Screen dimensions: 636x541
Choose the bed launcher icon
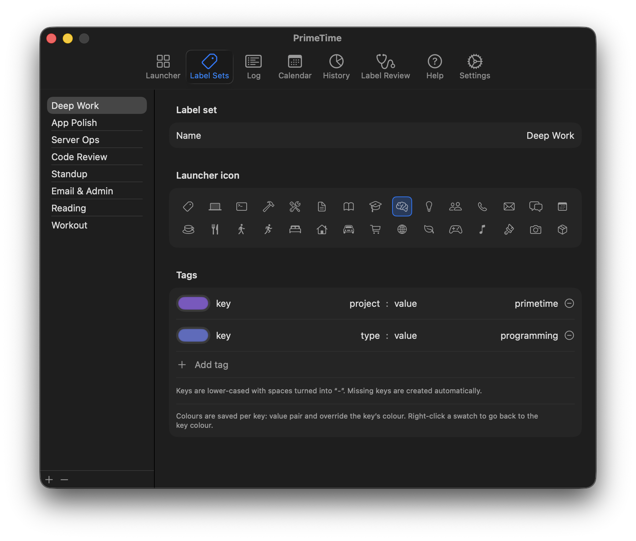pyautogui.click(x=295, y=230)
